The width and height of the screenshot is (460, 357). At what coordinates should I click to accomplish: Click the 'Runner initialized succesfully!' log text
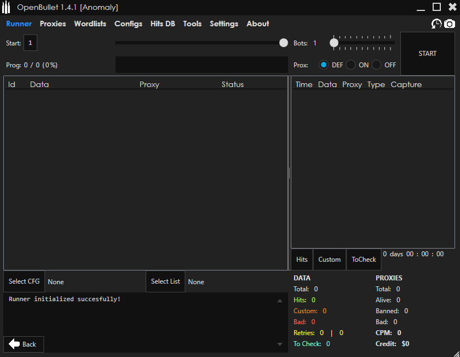tap(65, 299)
